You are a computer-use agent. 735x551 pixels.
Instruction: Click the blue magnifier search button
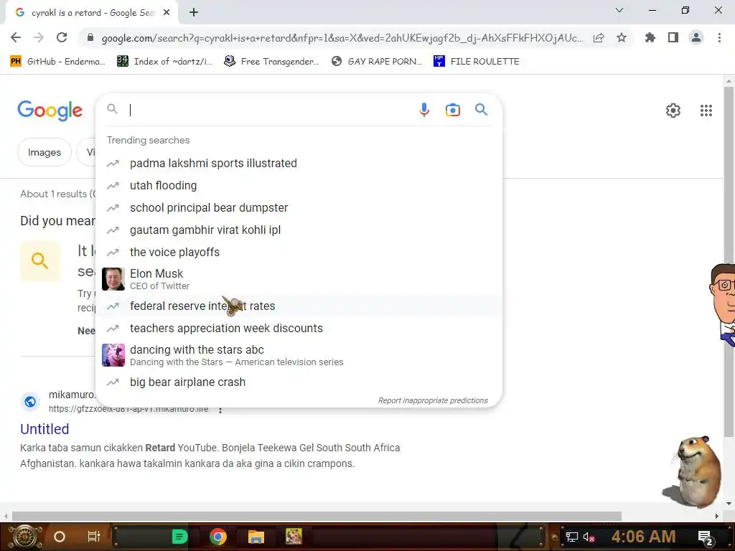[x=481, y=110]
